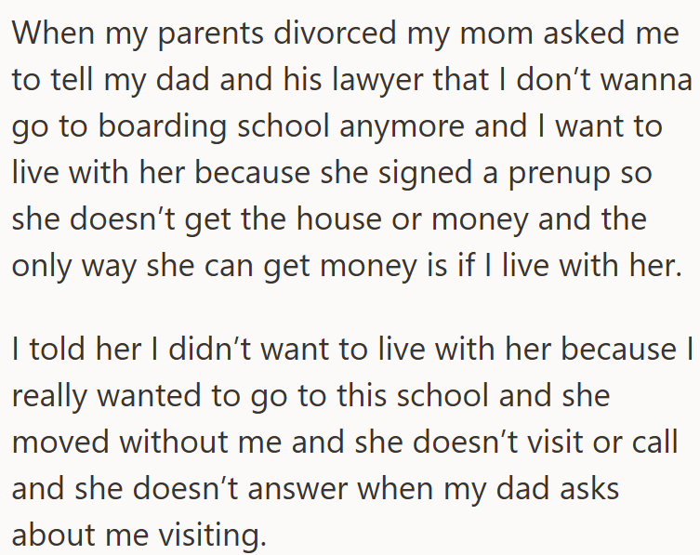
Task: Click the word "house" in fifth line
Action: click(x=339, y=218)
